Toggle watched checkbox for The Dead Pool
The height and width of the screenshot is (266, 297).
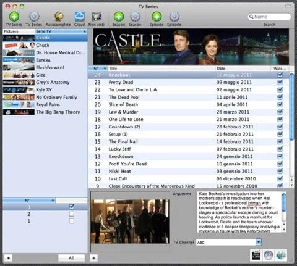coord(280,97)
